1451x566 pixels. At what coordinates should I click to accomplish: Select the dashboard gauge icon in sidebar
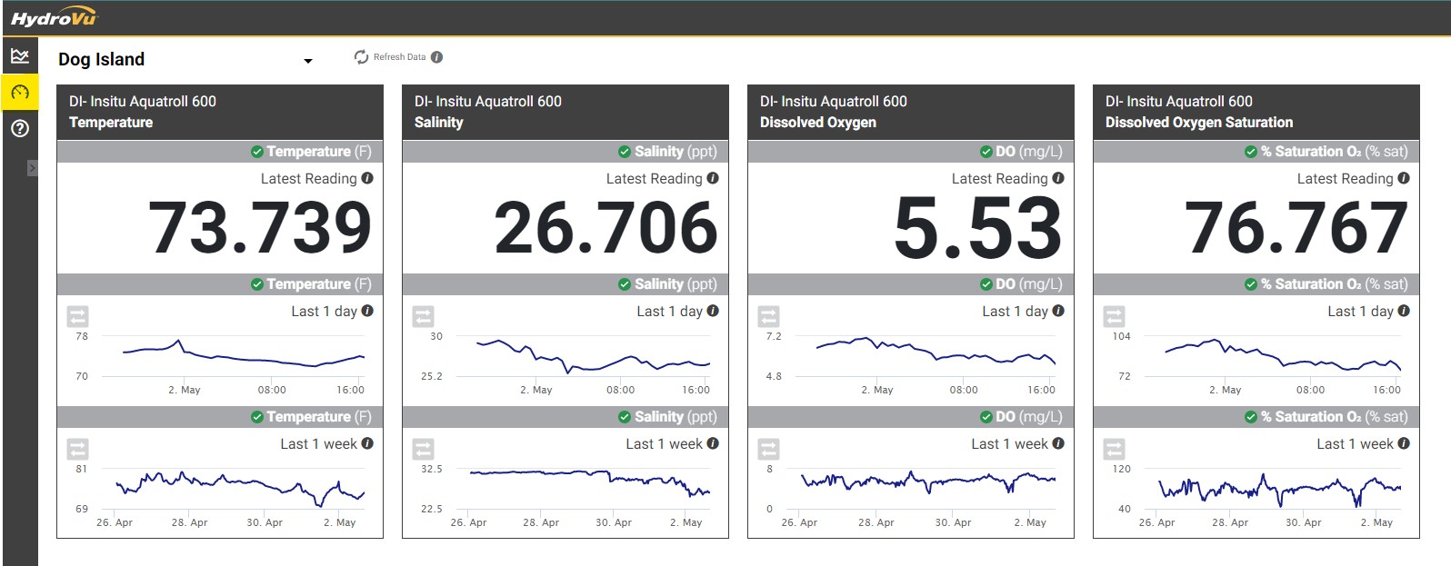click(20, 93)
